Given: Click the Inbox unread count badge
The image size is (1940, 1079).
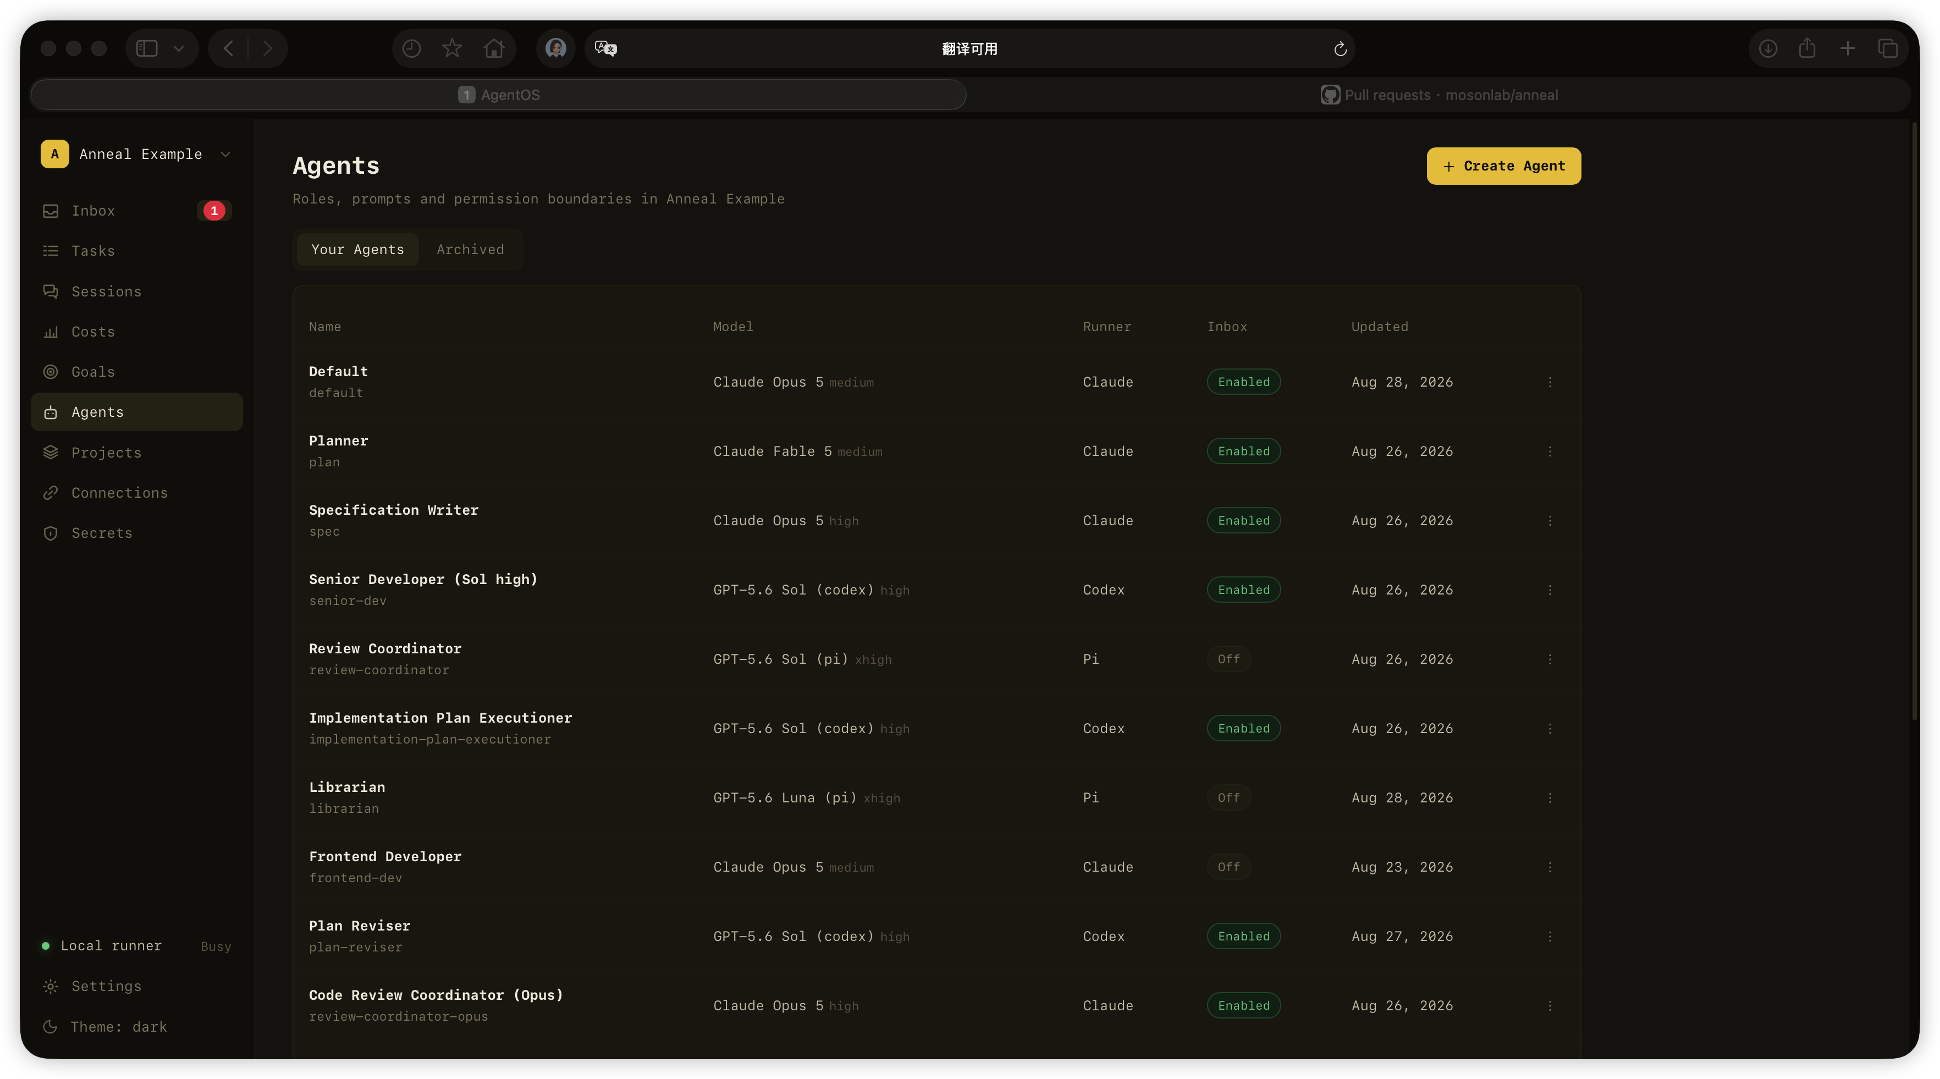Looking at the screenshot, I should tap(214, 211).
